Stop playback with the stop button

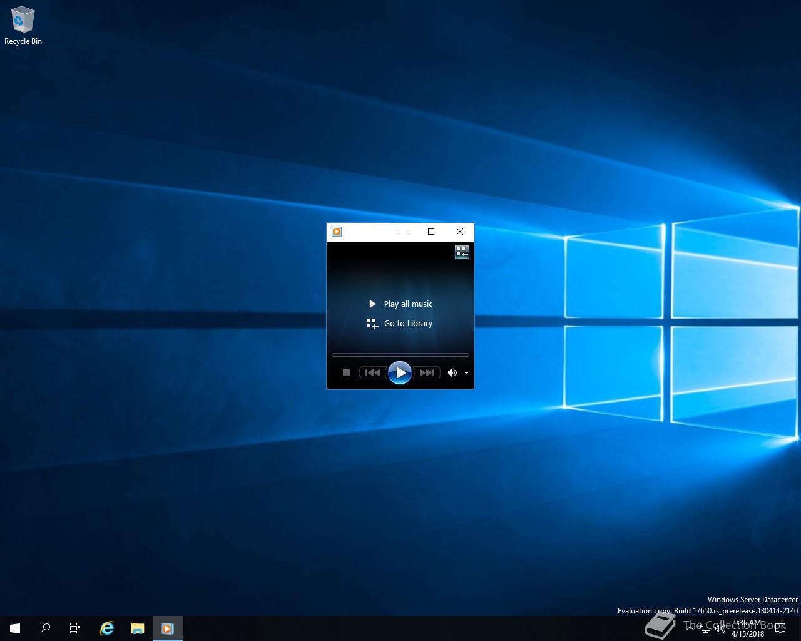346,372
